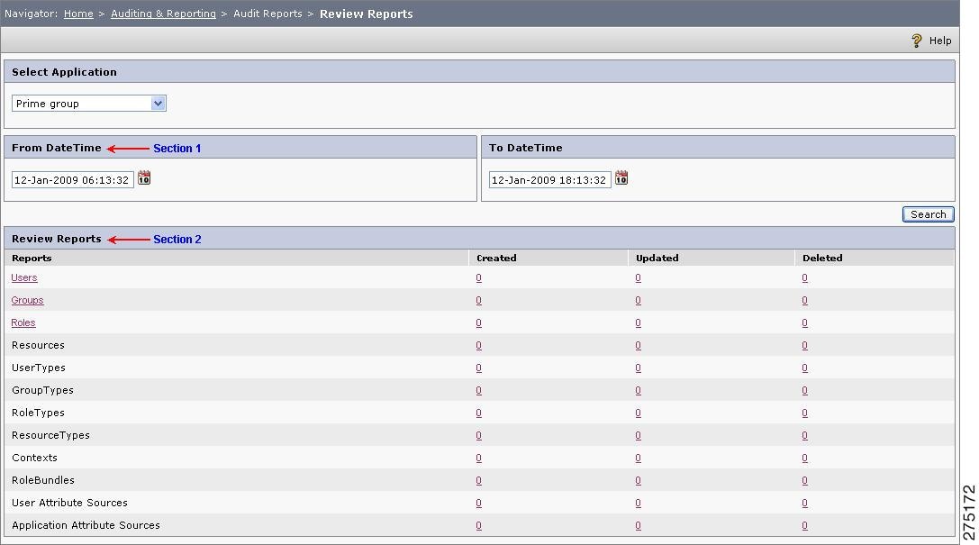
Task: Click Deleted count for UserTypes row
Action: [x=805, y=368]
